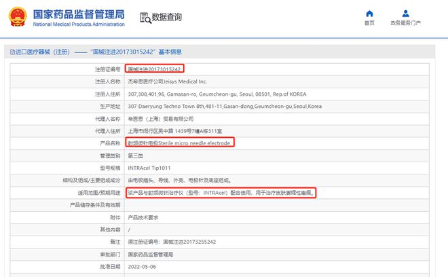Select INTRAcel Tip1011 model value
448x277 pixels.
149,168
